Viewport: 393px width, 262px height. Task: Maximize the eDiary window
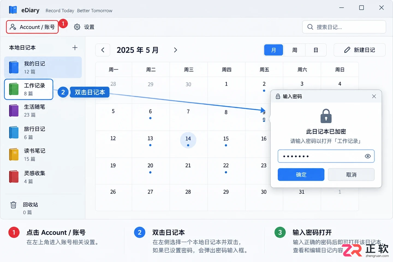point(361,8)
